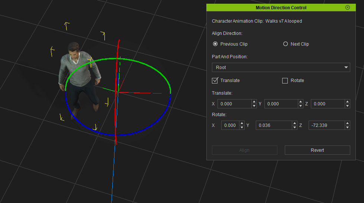The image size is (364, 203).
Task: Uncheck the Translate checkbox
Action: 215,81
